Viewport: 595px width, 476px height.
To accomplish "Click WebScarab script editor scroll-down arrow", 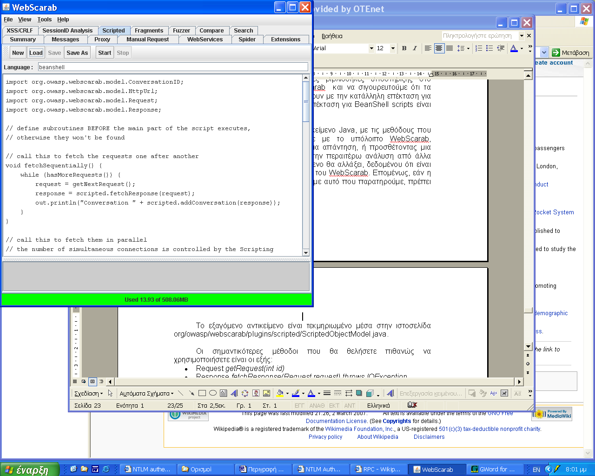I will pos(306,252).
